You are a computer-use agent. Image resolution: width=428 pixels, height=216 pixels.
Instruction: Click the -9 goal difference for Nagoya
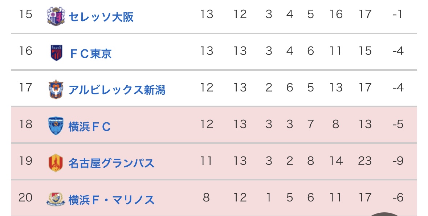pos(398,161)
